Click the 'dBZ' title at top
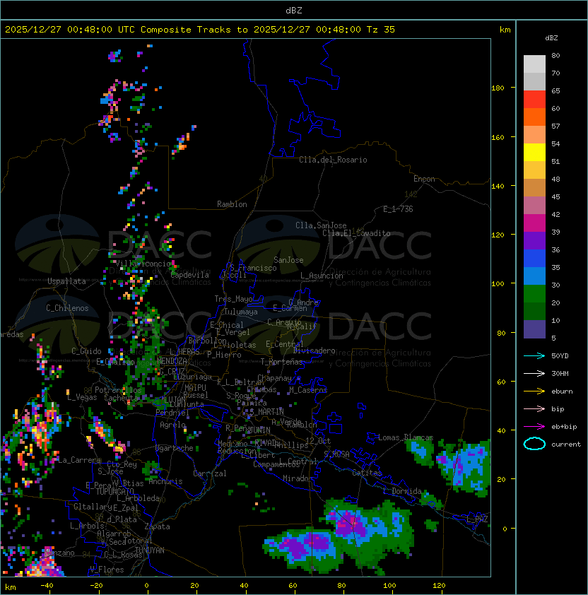The height and width of the screenshot is (595, 588). 294,11
